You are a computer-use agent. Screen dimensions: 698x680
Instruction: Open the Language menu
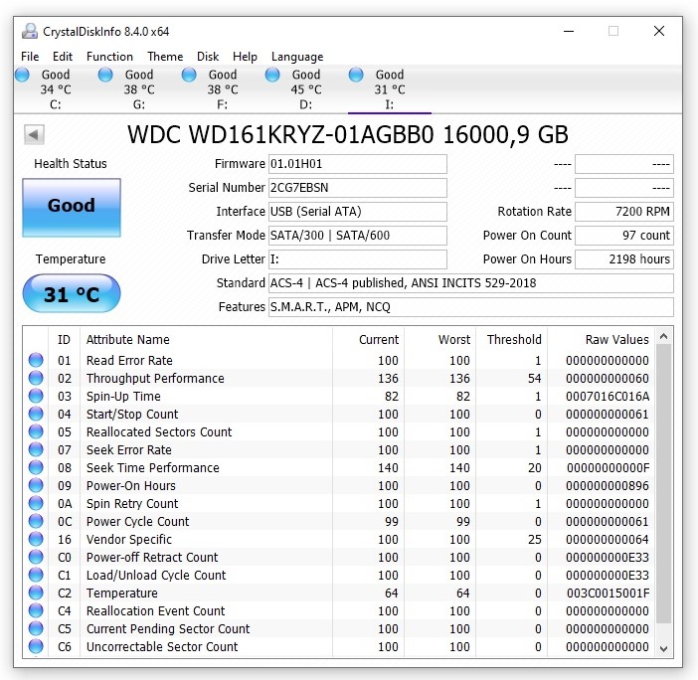click(x=297, y=57)
